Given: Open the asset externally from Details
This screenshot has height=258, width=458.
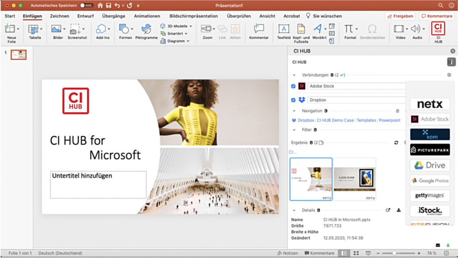Looking at the screenshot, I should point(388,210).
